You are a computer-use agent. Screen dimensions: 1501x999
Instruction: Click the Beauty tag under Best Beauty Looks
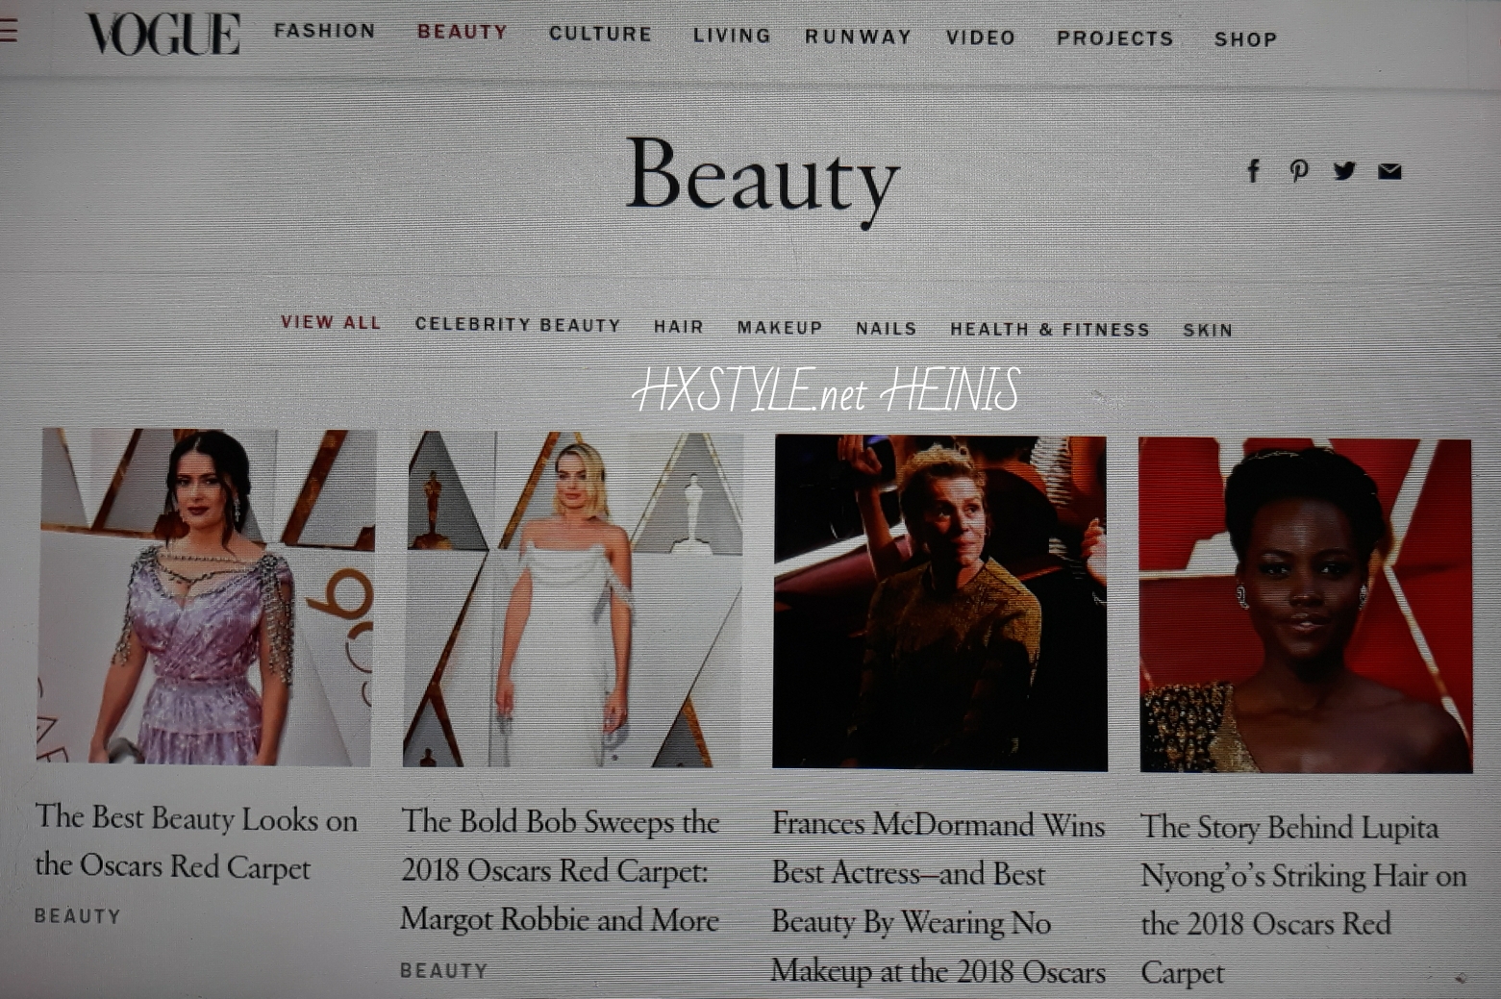click(x=78, y=916)
